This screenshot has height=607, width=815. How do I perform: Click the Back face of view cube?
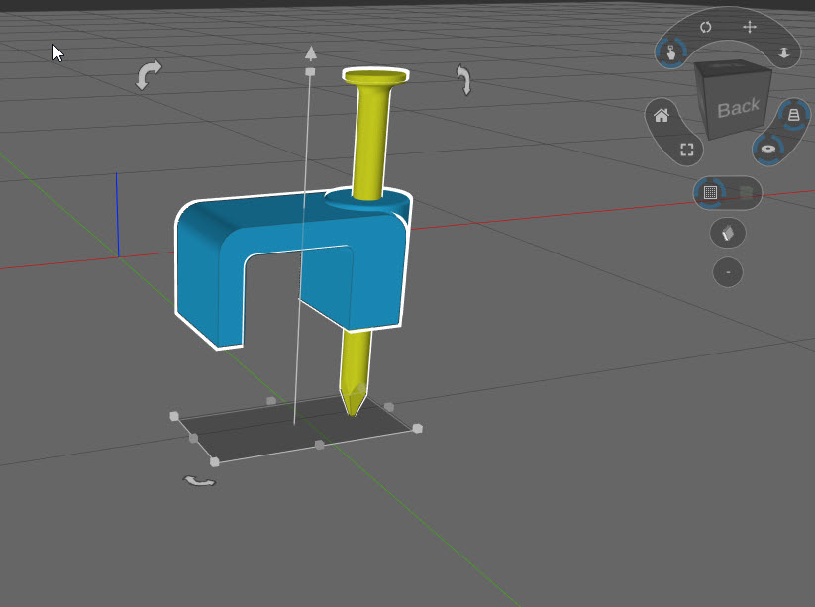[x=739, y=109]
